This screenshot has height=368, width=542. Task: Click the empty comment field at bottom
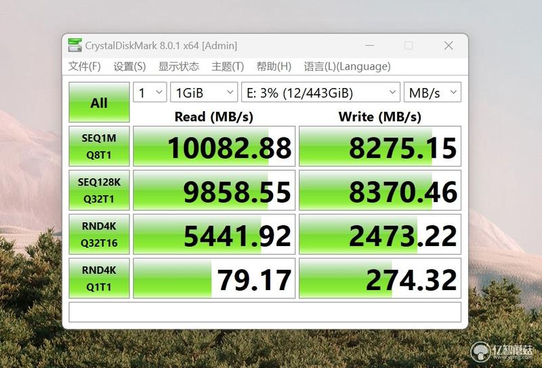click(265, 312)
